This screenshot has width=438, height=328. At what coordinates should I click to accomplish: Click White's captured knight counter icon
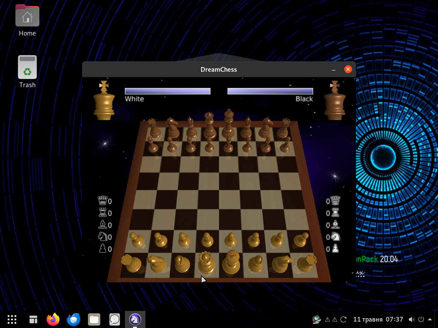(103, 237)
